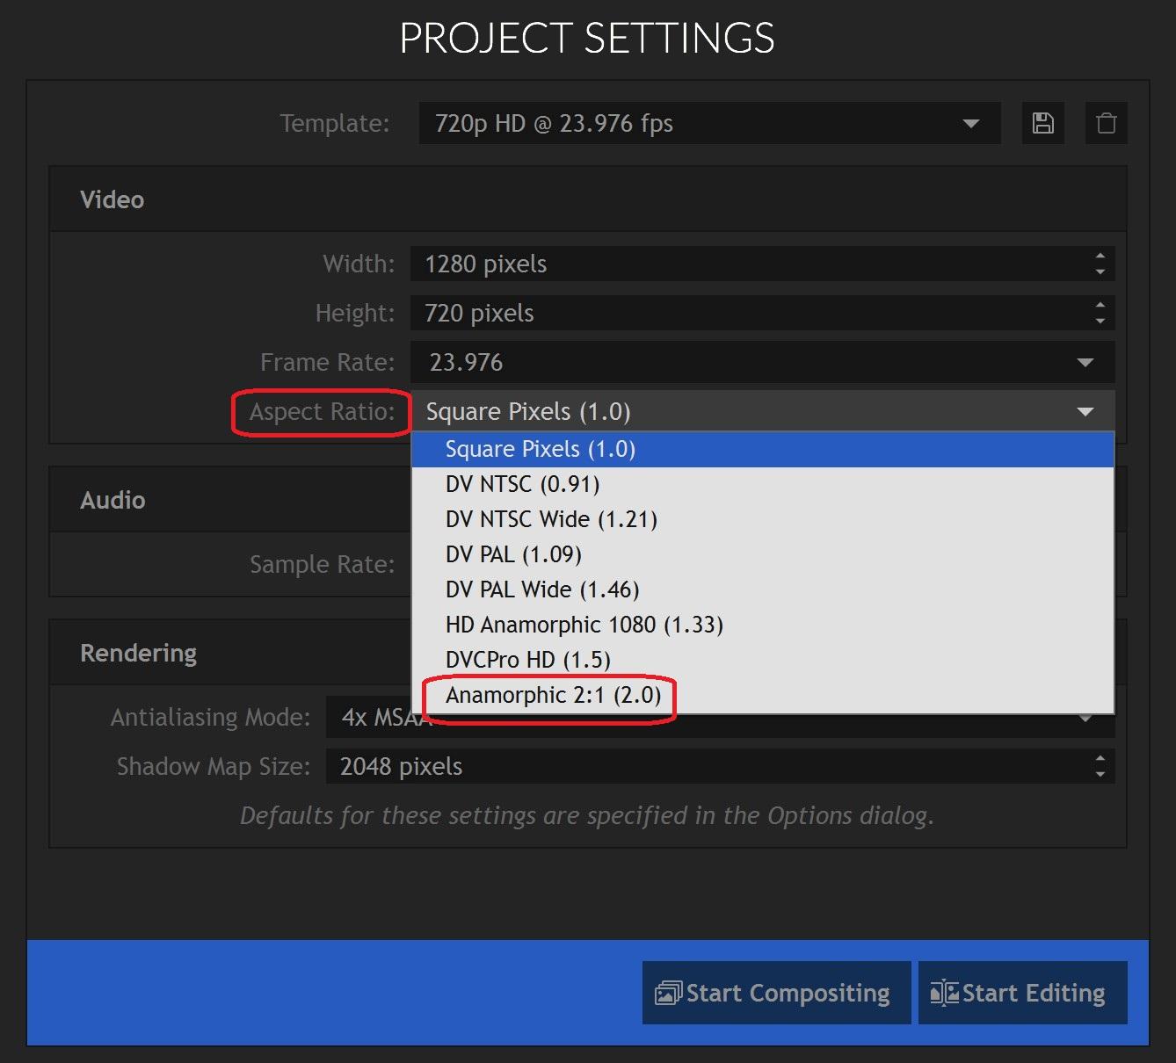Collapse the Aspect Ratio dropdown
1176x1063 pixels.
point(1085,412)
